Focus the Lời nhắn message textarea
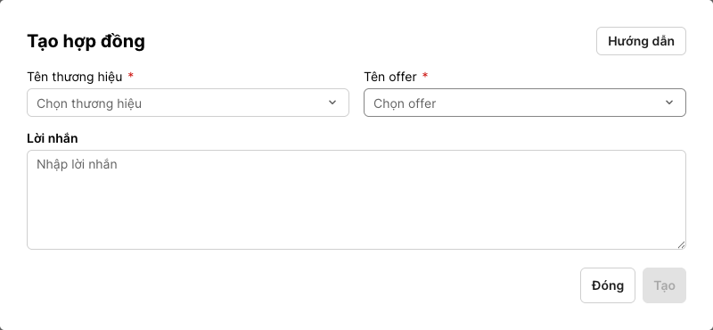 356,200
